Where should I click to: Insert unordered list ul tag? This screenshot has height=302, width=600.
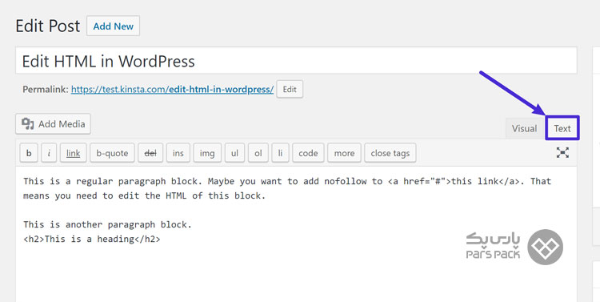(x=234, y=153)
